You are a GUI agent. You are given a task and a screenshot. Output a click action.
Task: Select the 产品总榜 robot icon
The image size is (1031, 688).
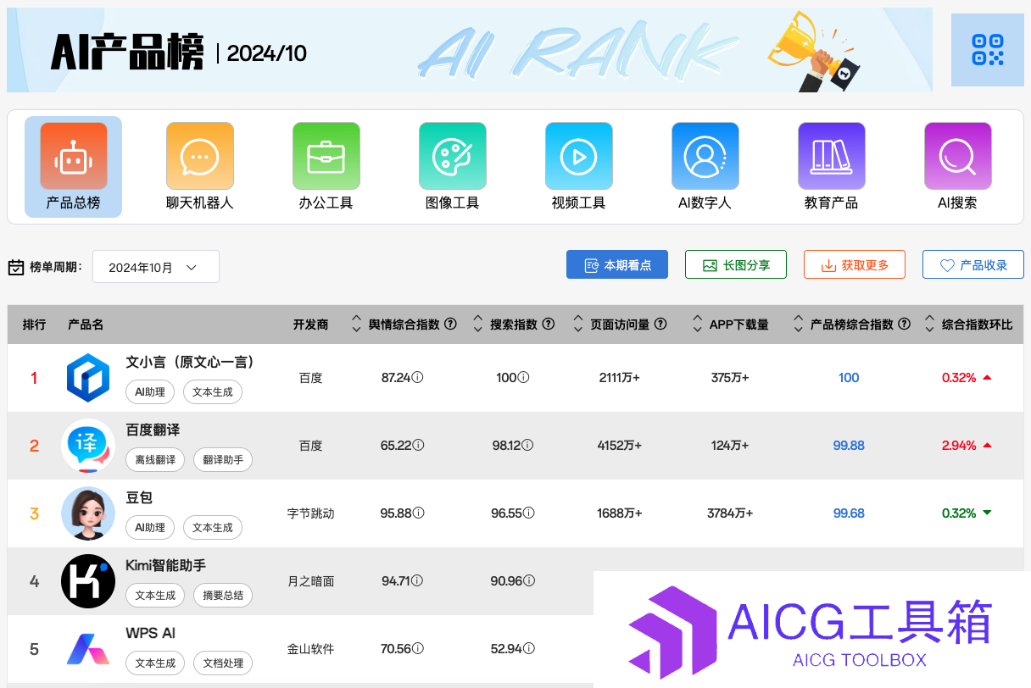74,156
